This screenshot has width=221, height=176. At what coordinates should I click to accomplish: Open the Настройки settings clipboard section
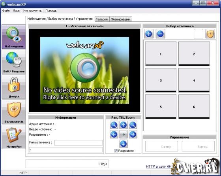[14, 137]
